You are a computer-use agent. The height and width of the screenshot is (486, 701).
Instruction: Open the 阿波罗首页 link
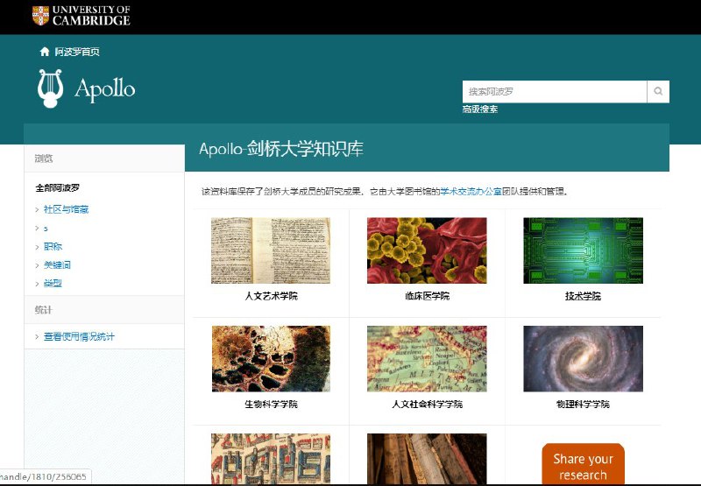(x=77, y=52)
